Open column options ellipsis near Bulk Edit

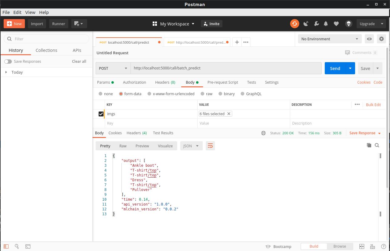tap(357, 104)
